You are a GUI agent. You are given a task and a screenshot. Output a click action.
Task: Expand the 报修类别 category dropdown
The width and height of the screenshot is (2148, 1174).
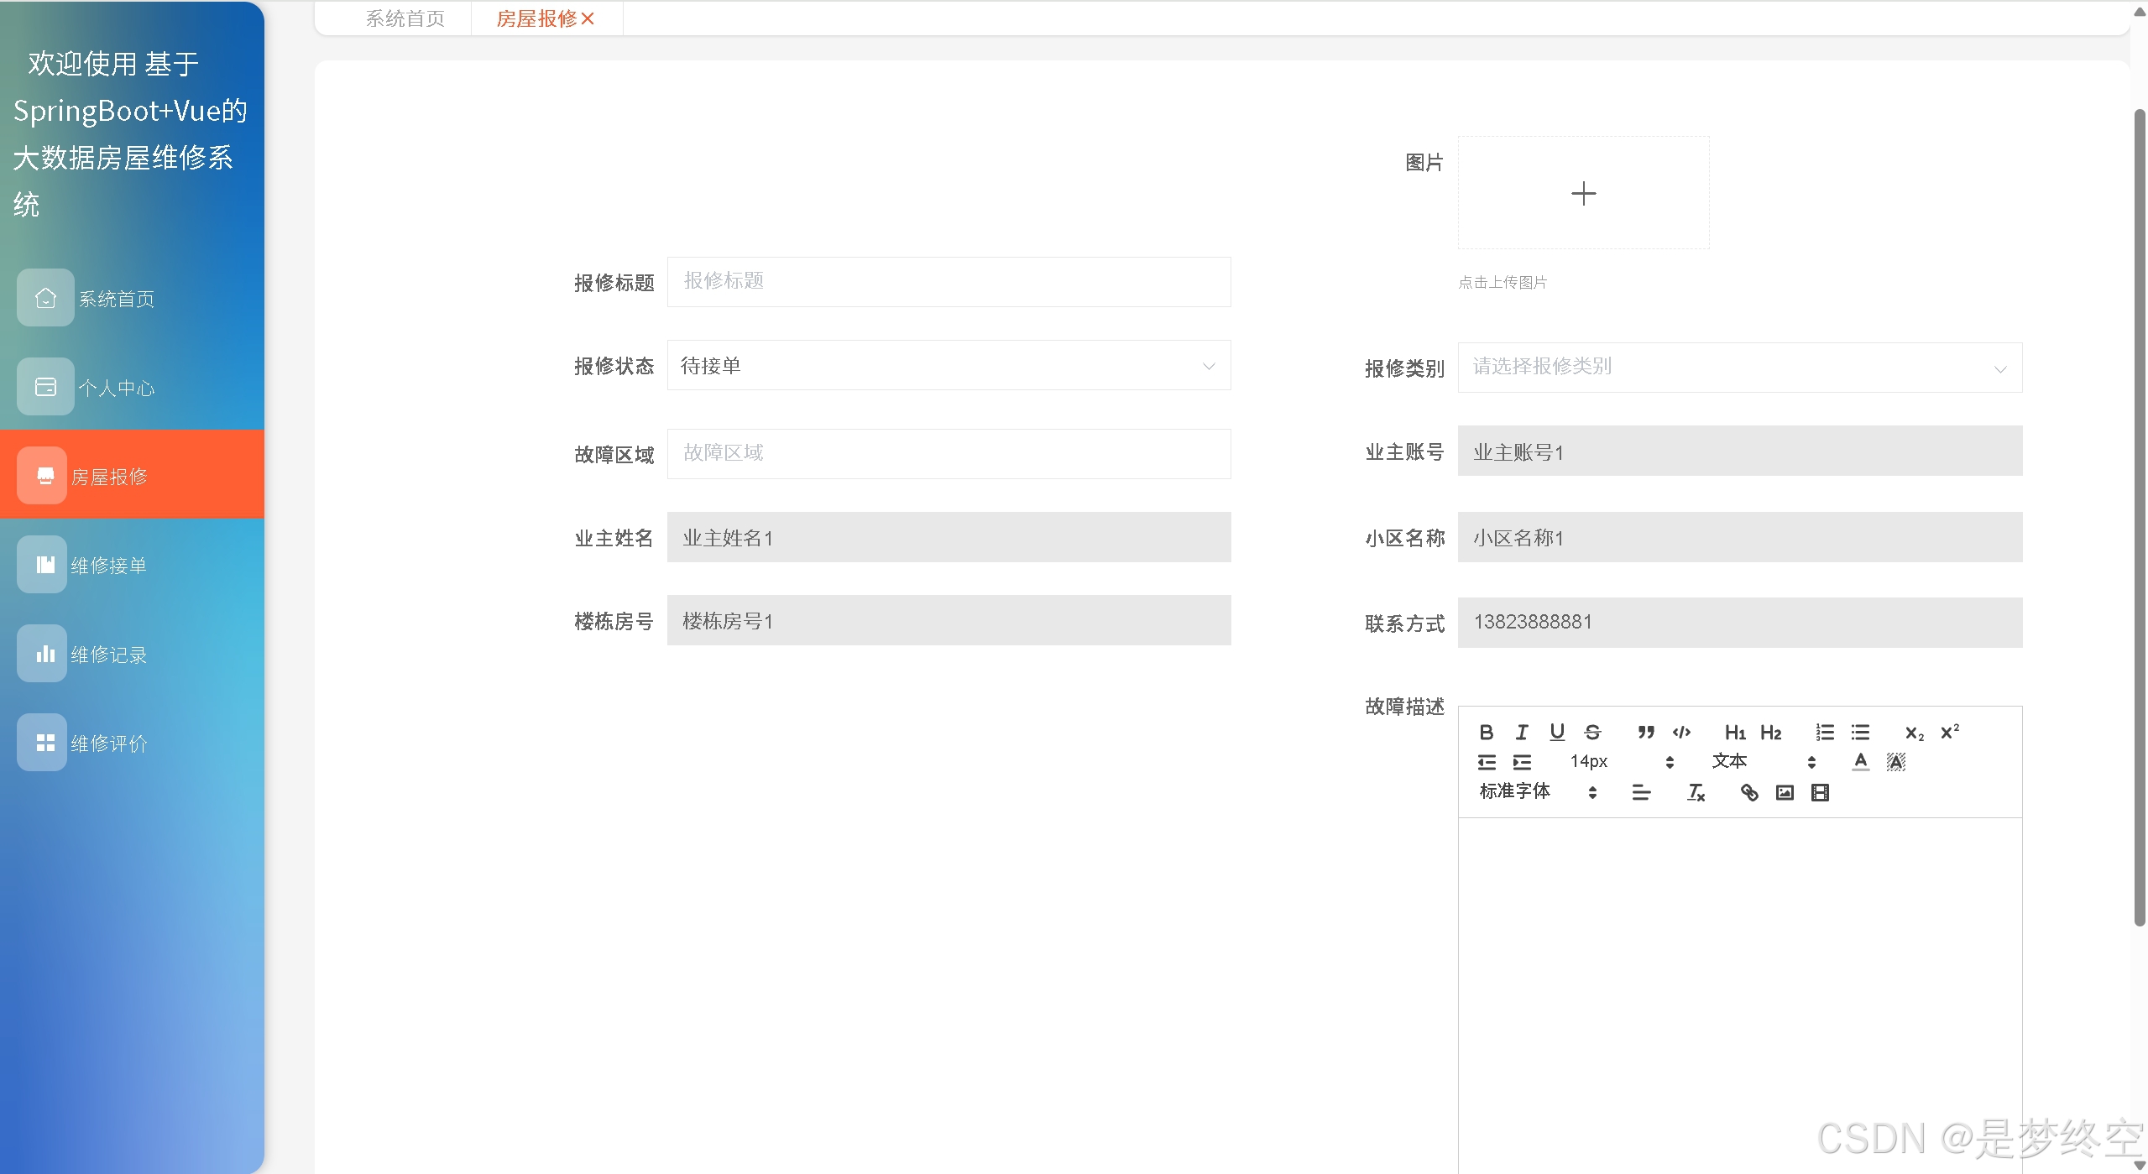[x=1739, y=368]
